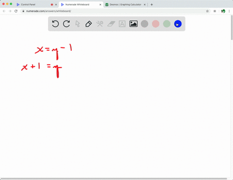
Task: Reload the whiteboard page
Action: point(16,11)
